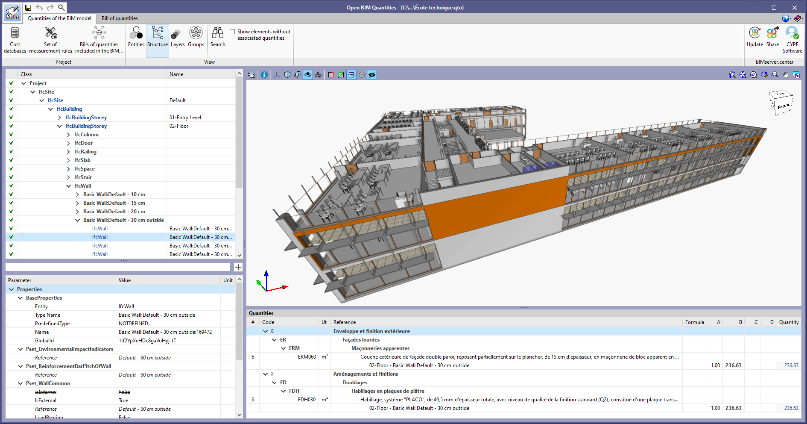Open Set of measurement rules
This screenshot has height=424, width=807.
[x=50, y=40]
